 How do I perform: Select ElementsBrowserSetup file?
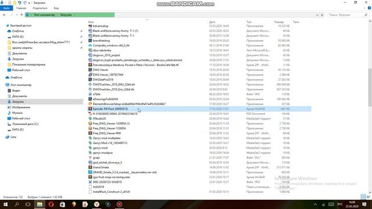(129, 104)
